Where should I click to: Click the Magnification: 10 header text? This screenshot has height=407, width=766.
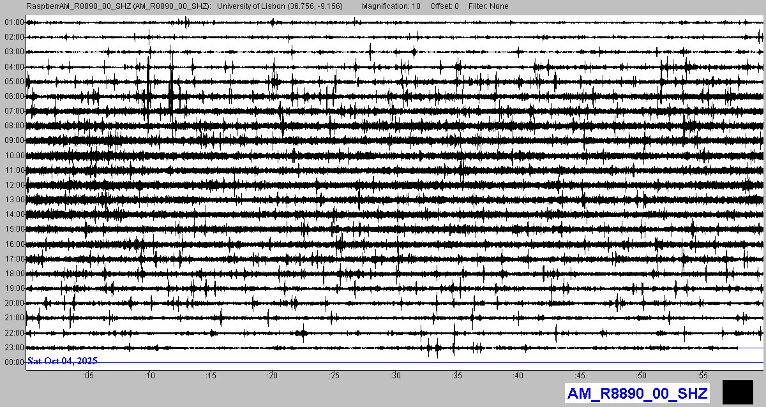391,6
